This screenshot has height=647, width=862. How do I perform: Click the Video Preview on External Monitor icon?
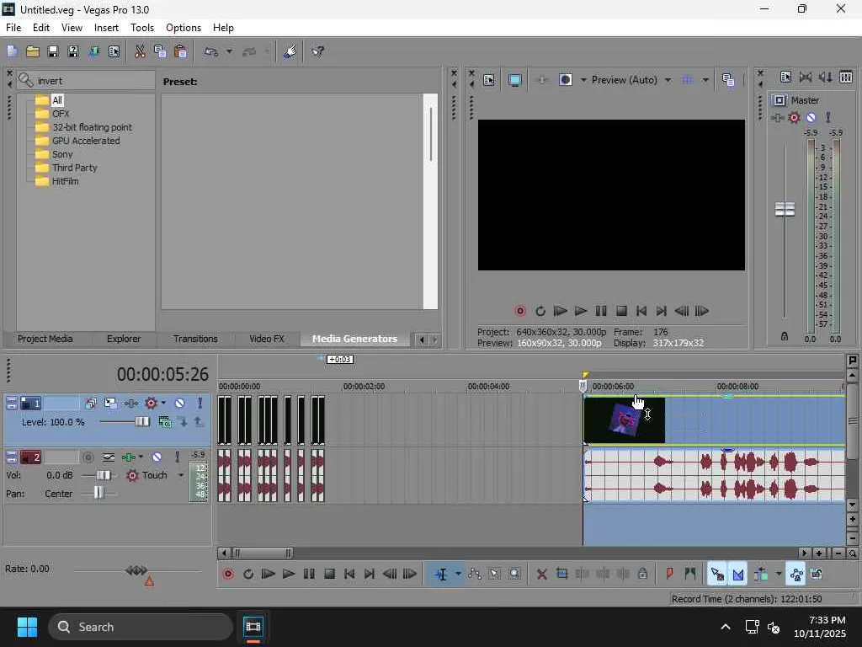click(514, 80)
